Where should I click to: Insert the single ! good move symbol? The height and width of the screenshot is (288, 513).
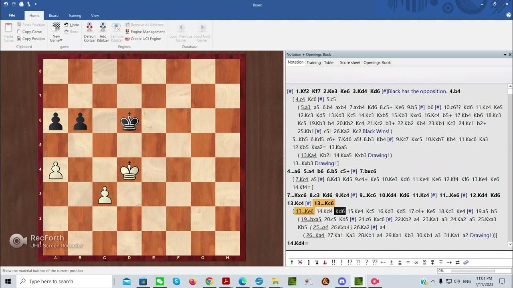tap(341, 262)
